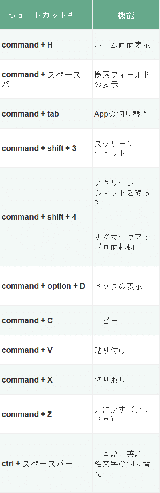Click the ショートカットキー column header
This screenshot has width=160, height=493.
point(46,15)
